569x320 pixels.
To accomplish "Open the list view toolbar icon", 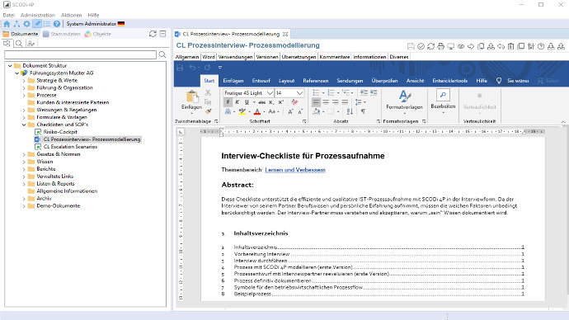I will pyautogui.click(x=47, y=24).
